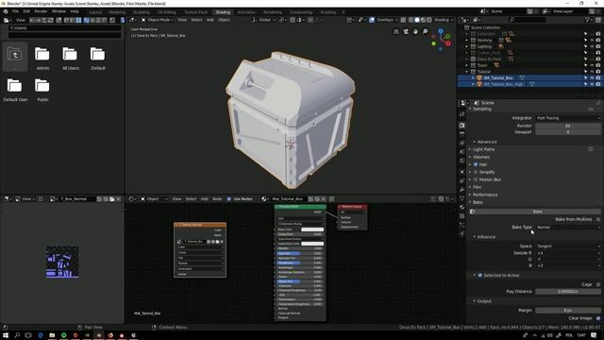Toggle the Bake from Multires checkbox

(x=598, y=219)
